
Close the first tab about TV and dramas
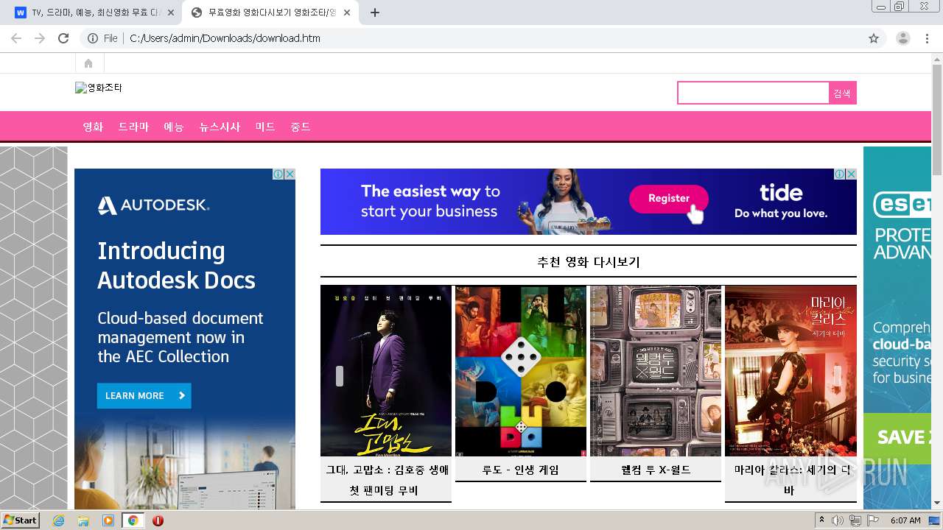pos(171,13)
